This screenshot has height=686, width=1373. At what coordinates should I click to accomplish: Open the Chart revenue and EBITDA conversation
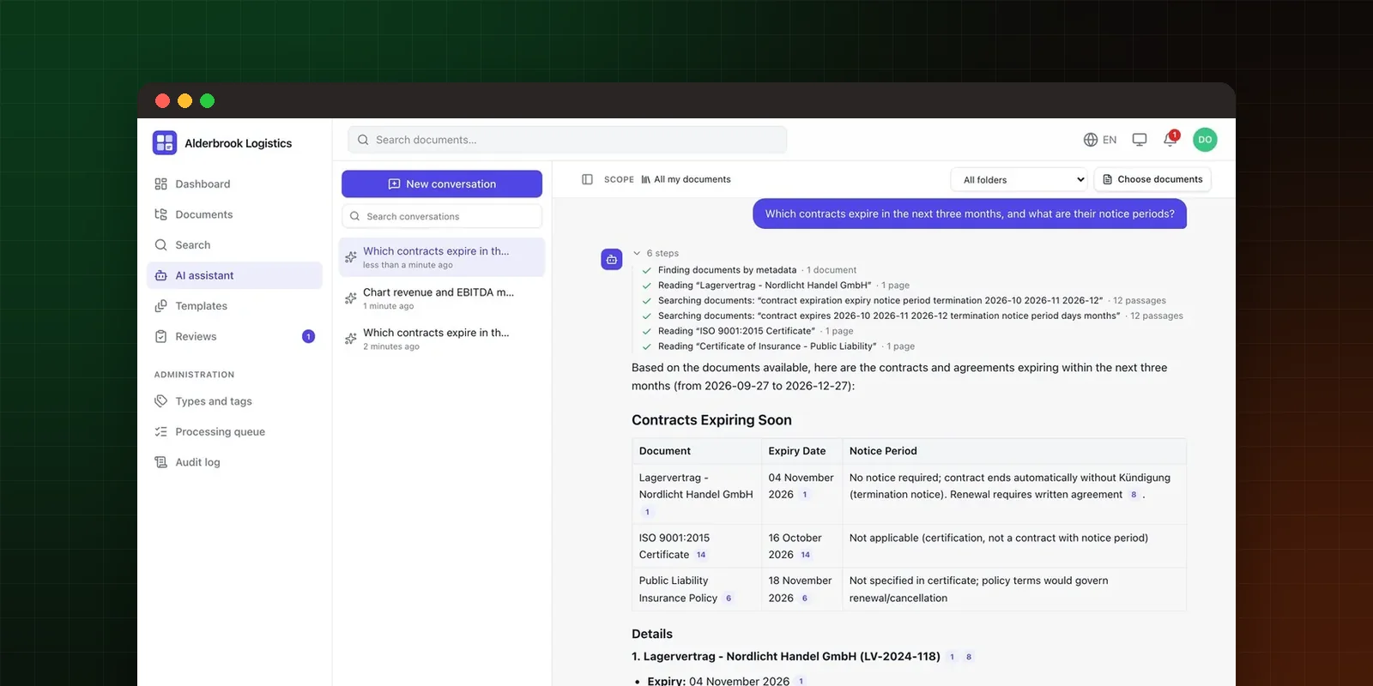tap(442, 298)
